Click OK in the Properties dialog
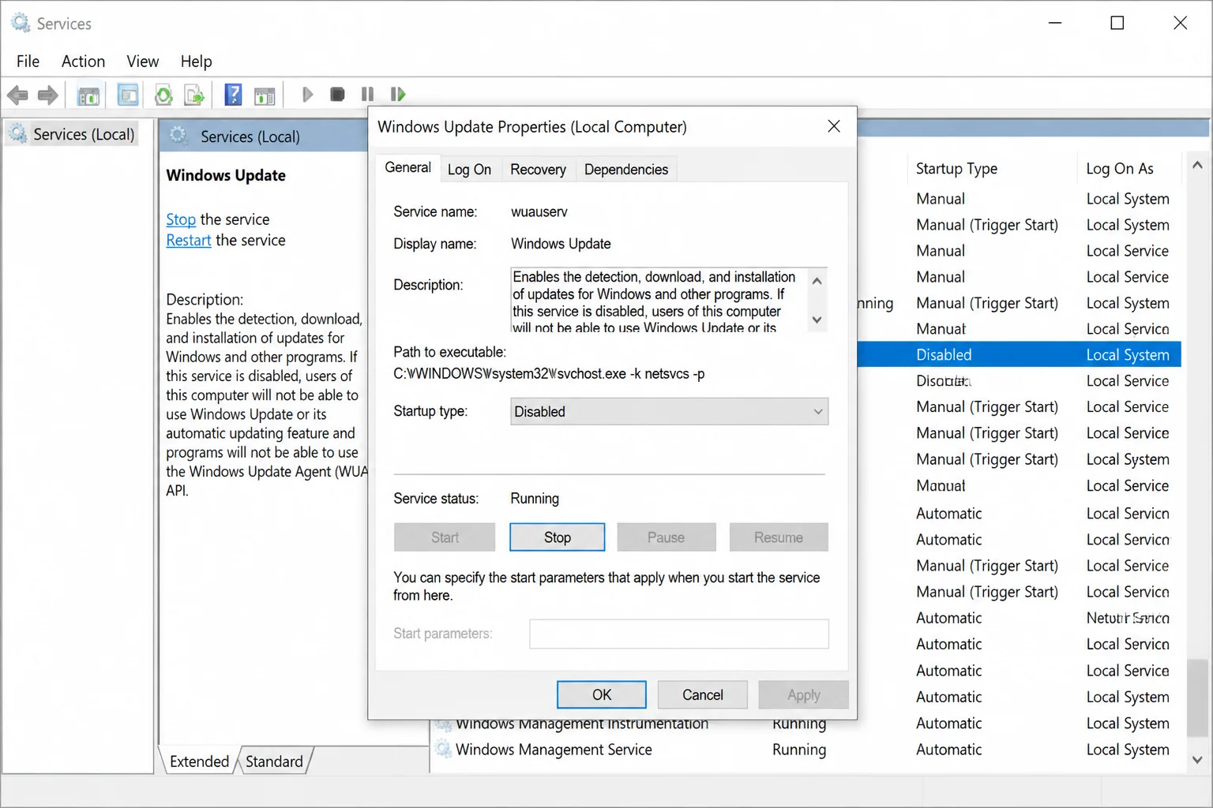The image size is (1213, 808). [602, 694]
